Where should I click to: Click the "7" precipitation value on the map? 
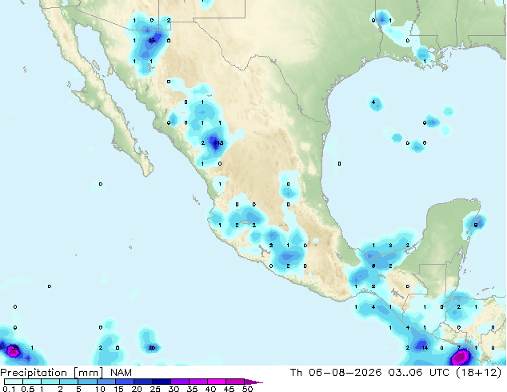click(459, 348)
